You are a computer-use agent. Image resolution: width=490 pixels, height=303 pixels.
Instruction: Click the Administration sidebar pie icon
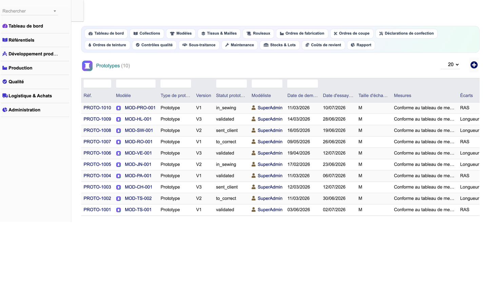coord(5,110)
